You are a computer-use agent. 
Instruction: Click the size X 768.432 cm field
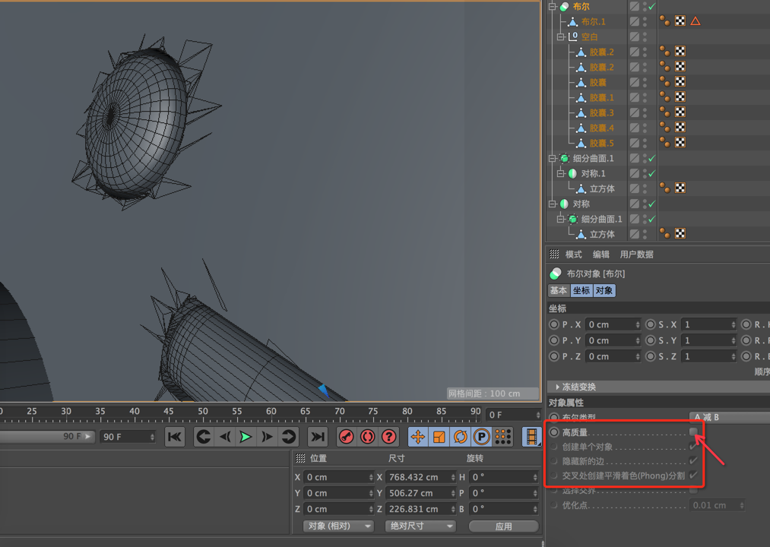point(420,477)
